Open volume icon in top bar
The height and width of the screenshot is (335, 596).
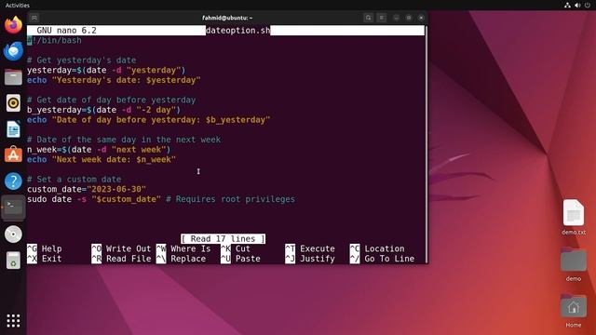577,5
